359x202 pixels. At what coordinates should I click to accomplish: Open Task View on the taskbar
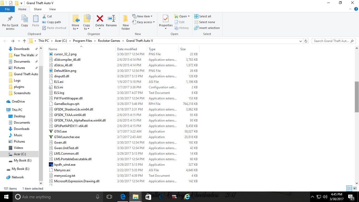(x=109, y=197)
